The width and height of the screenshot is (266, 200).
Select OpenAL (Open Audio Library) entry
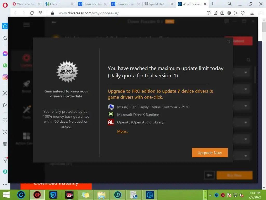pos(141,122)
